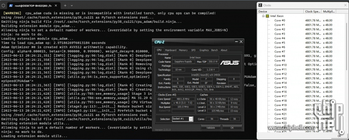Click the Device column header in Clocks
Screen dimensions: 349x140
coord(281,11)
